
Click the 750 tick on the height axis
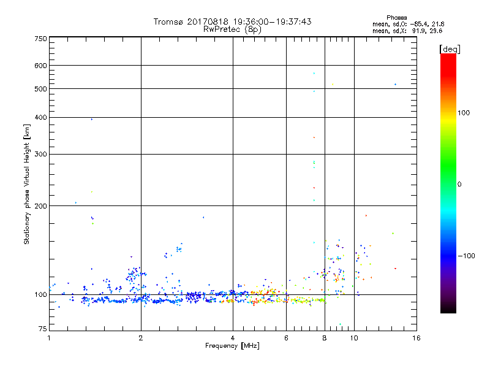[40, 39]
